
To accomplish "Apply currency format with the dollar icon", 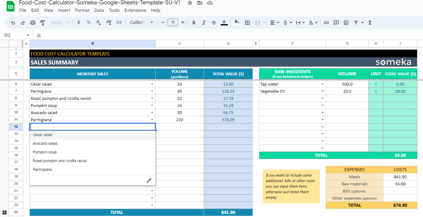I will pos(78,22).
